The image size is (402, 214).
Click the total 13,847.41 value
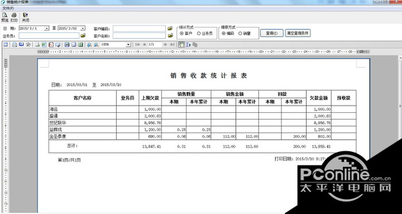(152, 147)
